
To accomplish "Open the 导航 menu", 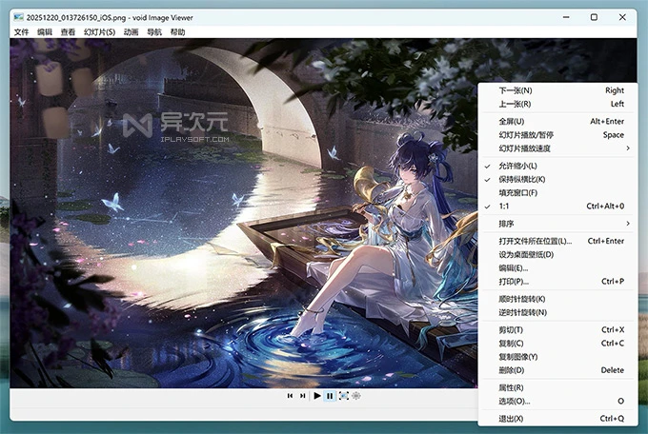I will coord(154,32).
